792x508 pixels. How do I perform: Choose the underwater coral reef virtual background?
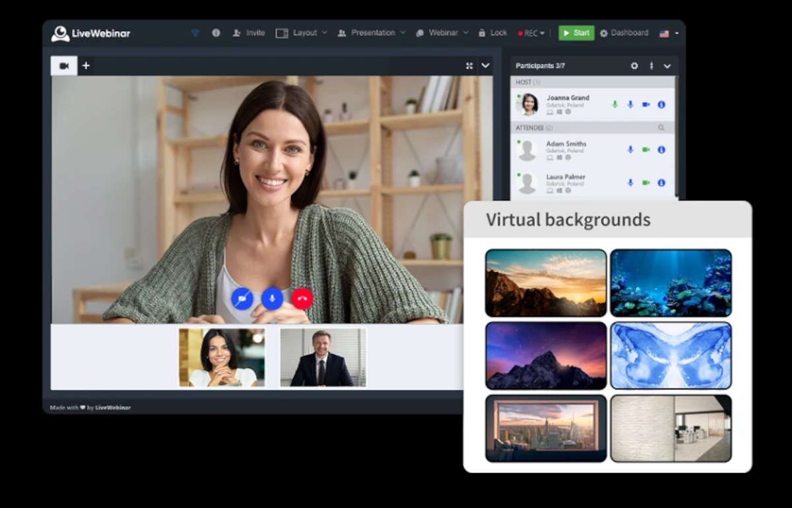(671, 283)
